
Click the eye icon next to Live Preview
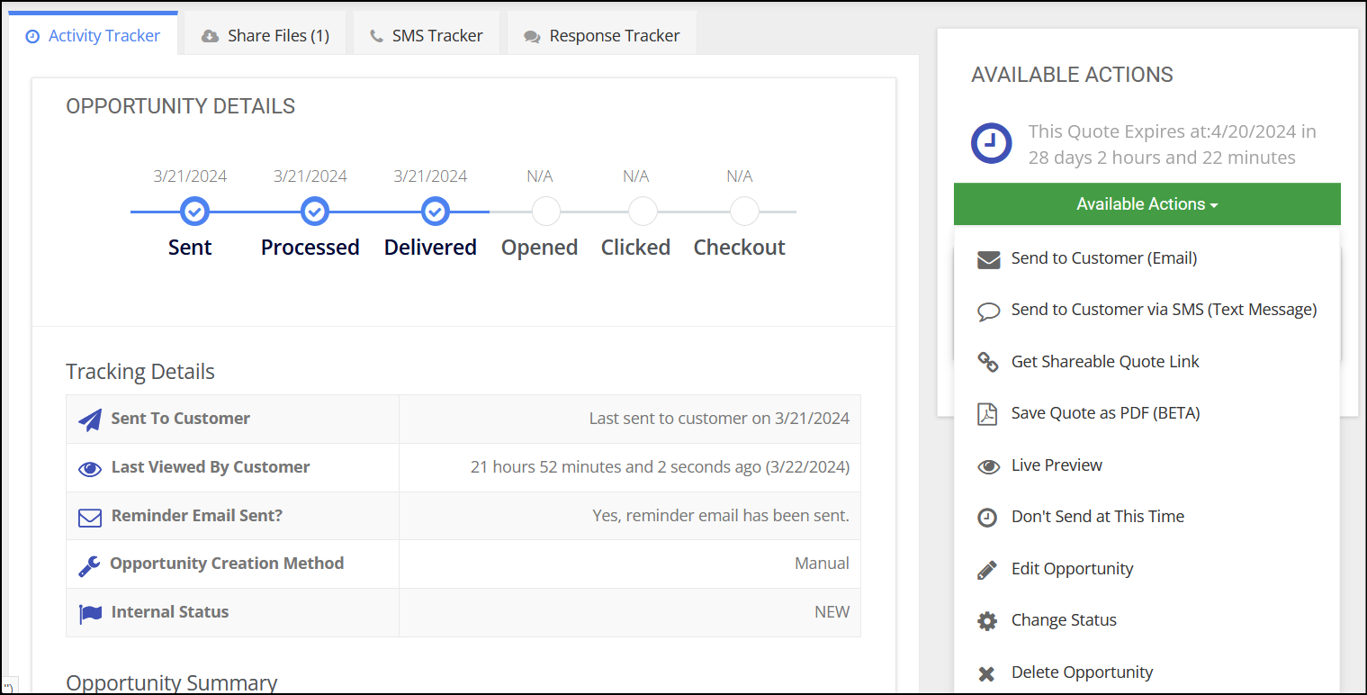tap(988, 466)
